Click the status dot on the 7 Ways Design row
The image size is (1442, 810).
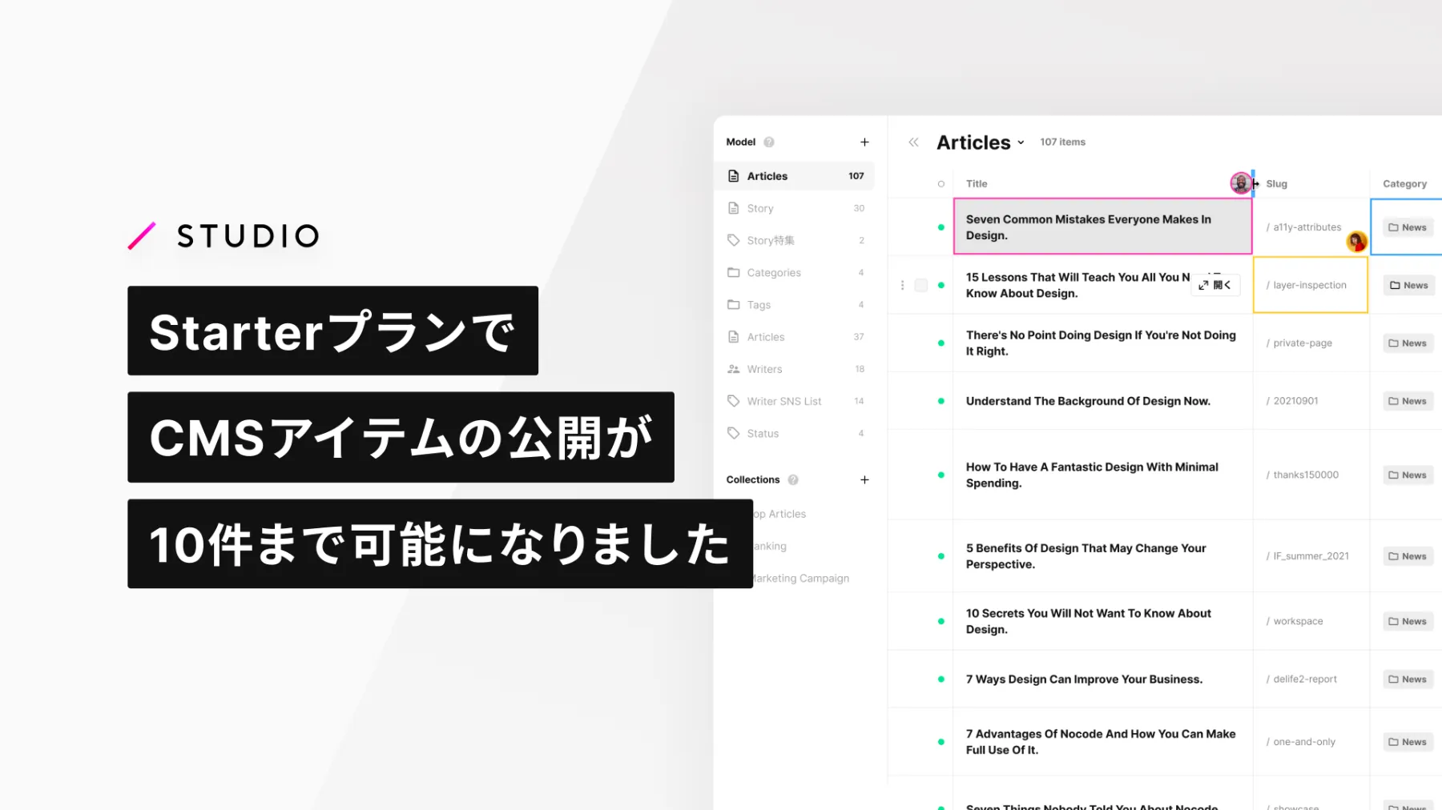pos(941,680)
